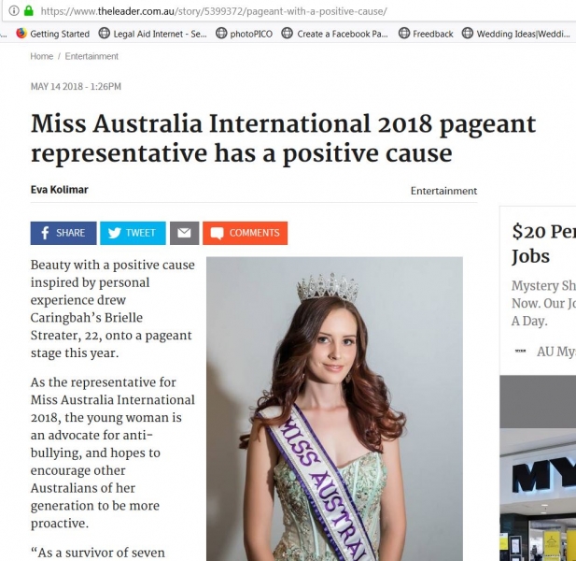
Task: Open the $20 Per Hour Jobs advertisement
Action: pos(543,243)
